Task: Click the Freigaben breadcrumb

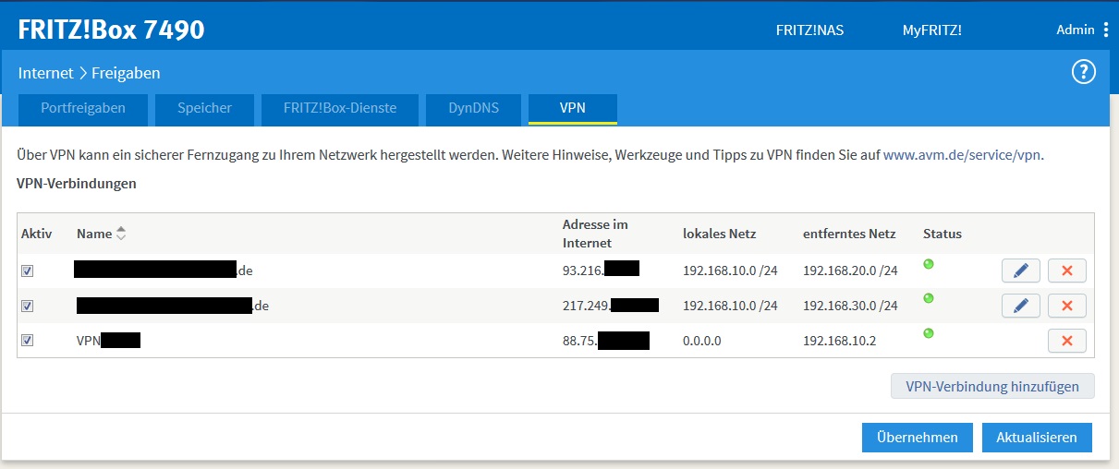Action: (126, 72)
